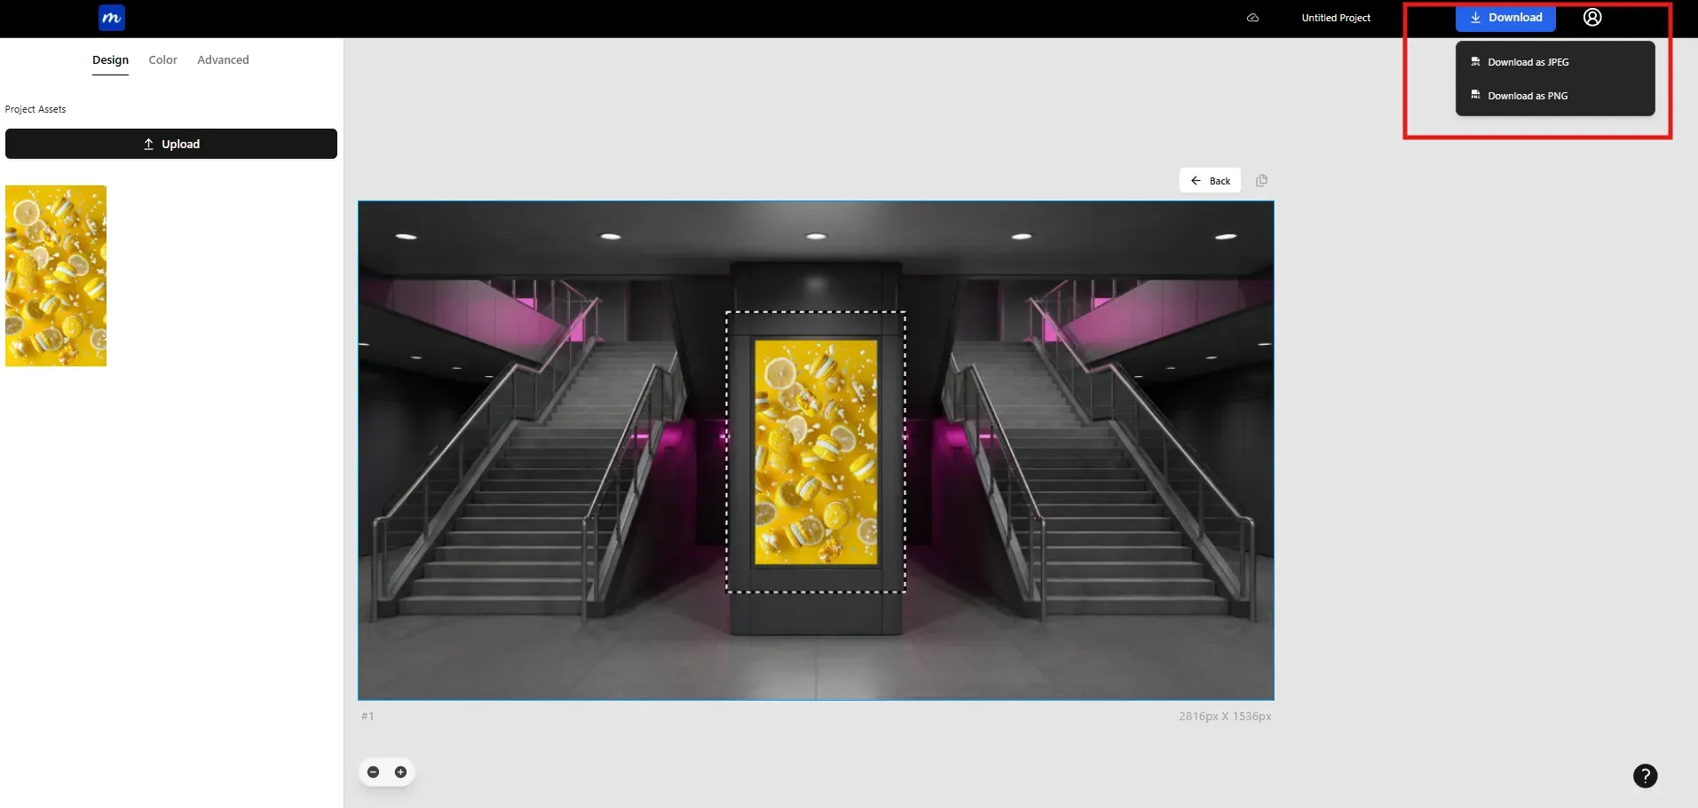Zoom in using the plus icon
Viewport: 1698px width, 808px height.
coord(401,772)
